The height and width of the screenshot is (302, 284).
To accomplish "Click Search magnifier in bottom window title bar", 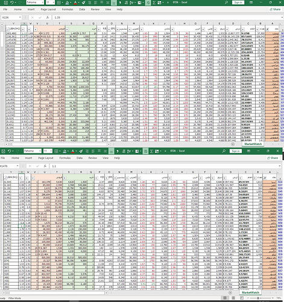I will coord(224,151).
